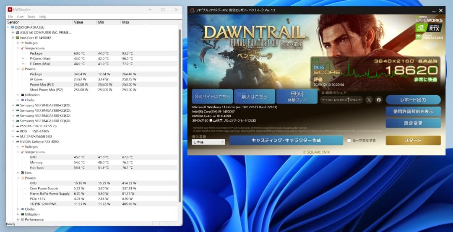This screenshot has width=453, height=232.
Task: Open the 日本語 display language dropdown
Action: click(x=208, y=142)
